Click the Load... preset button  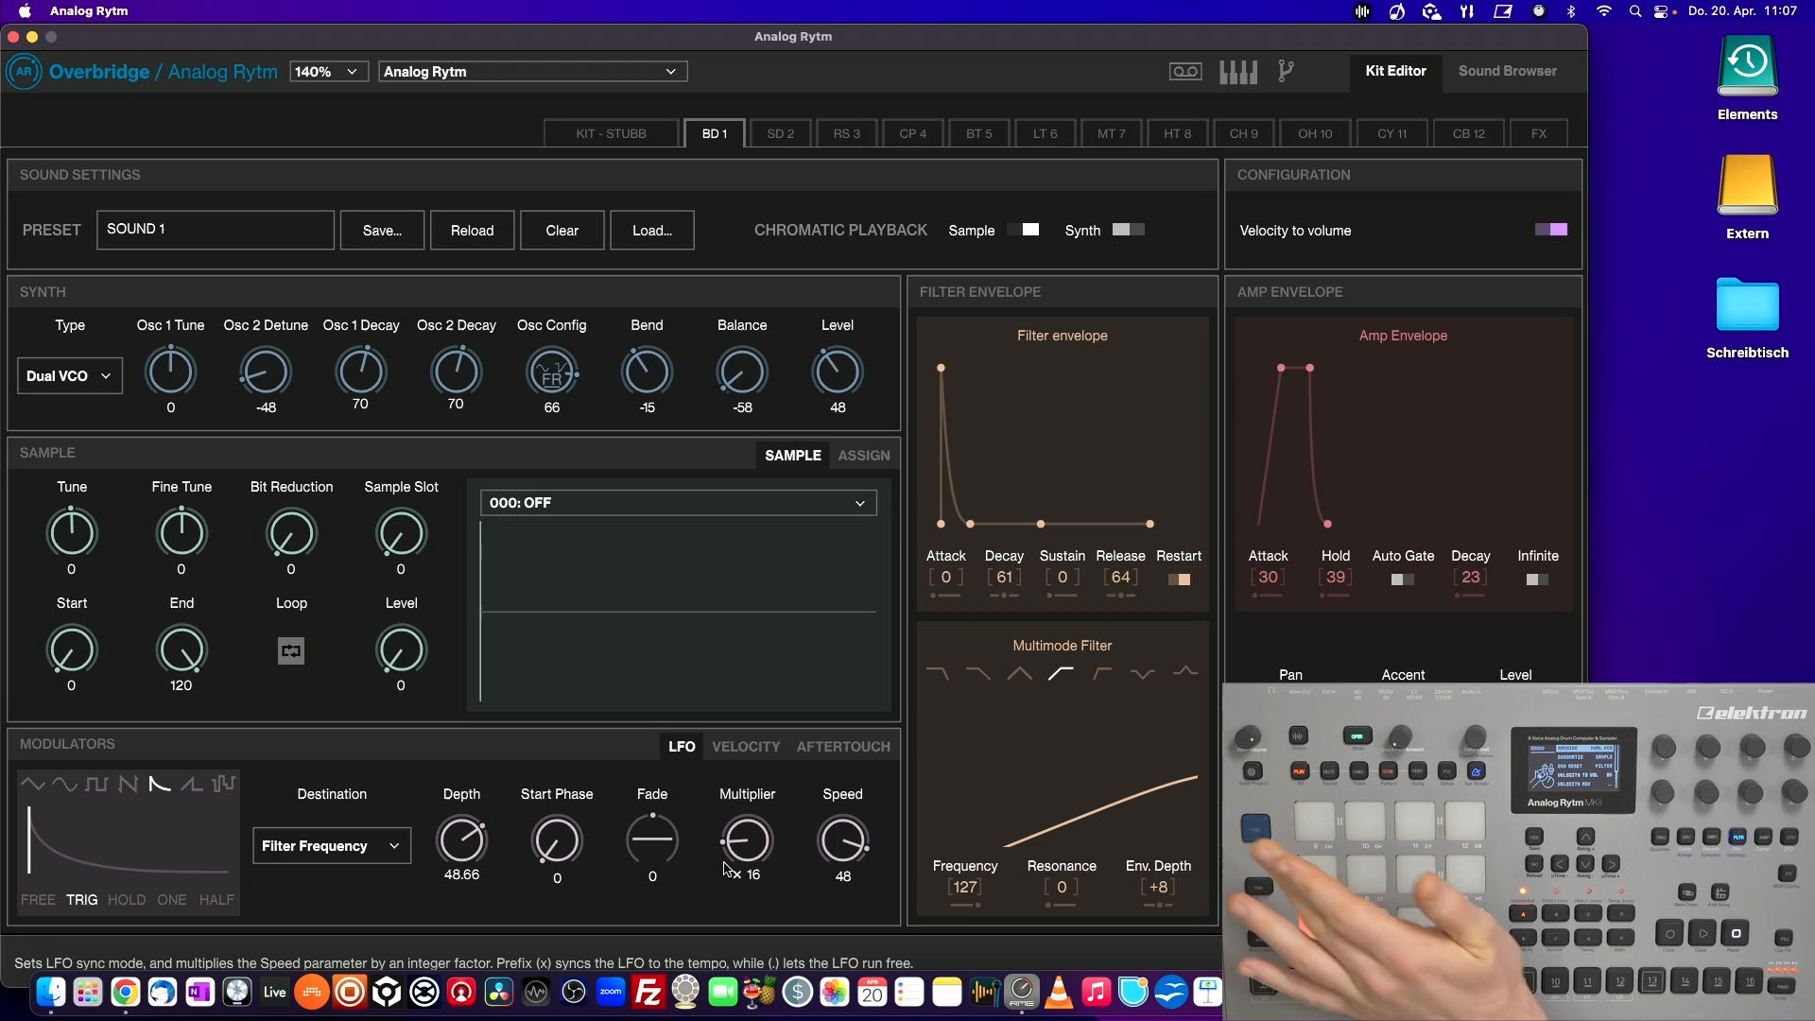click(652, 231)
